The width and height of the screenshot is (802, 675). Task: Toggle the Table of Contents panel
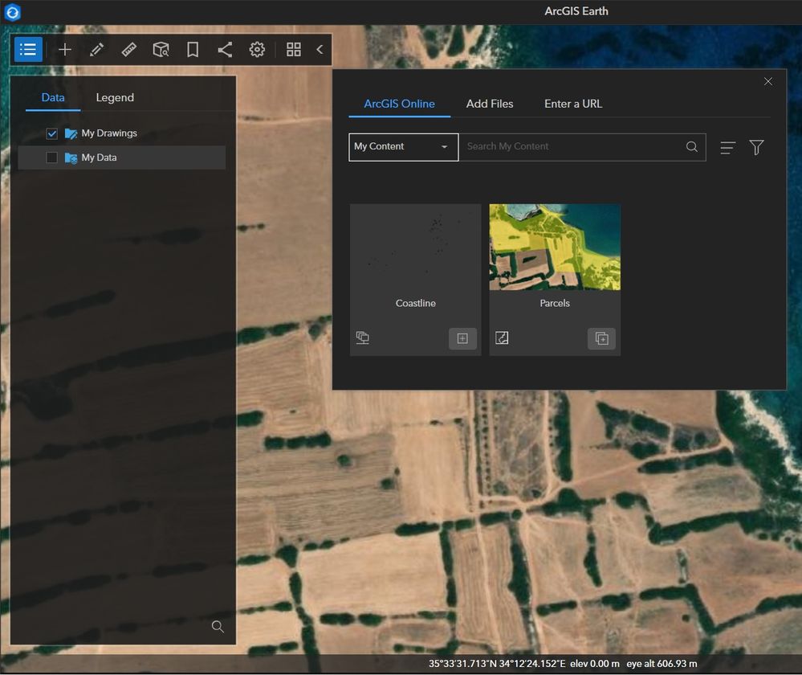tap(28, 49)
